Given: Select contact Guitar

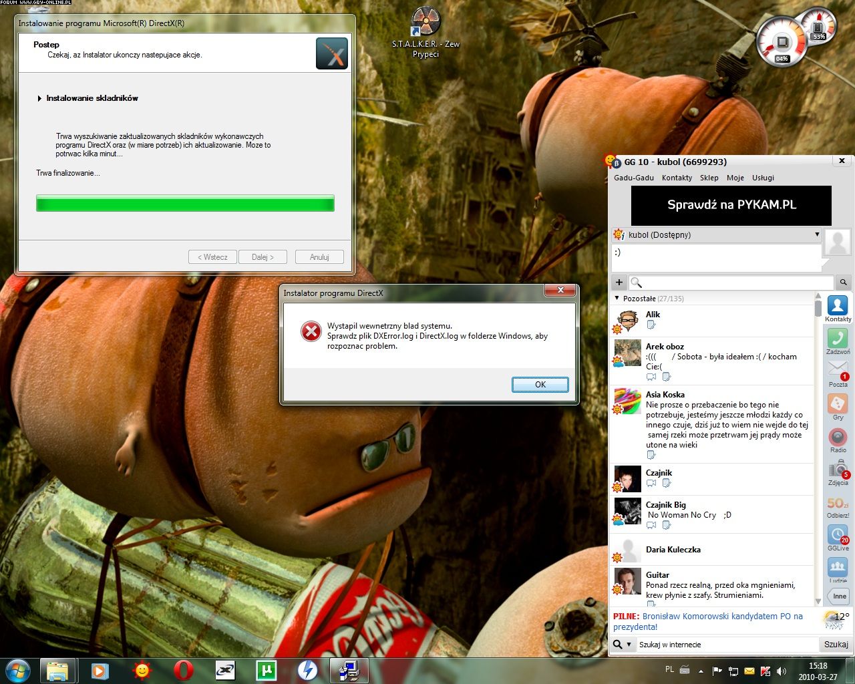Looking at the screenshot, I should 712,586.
